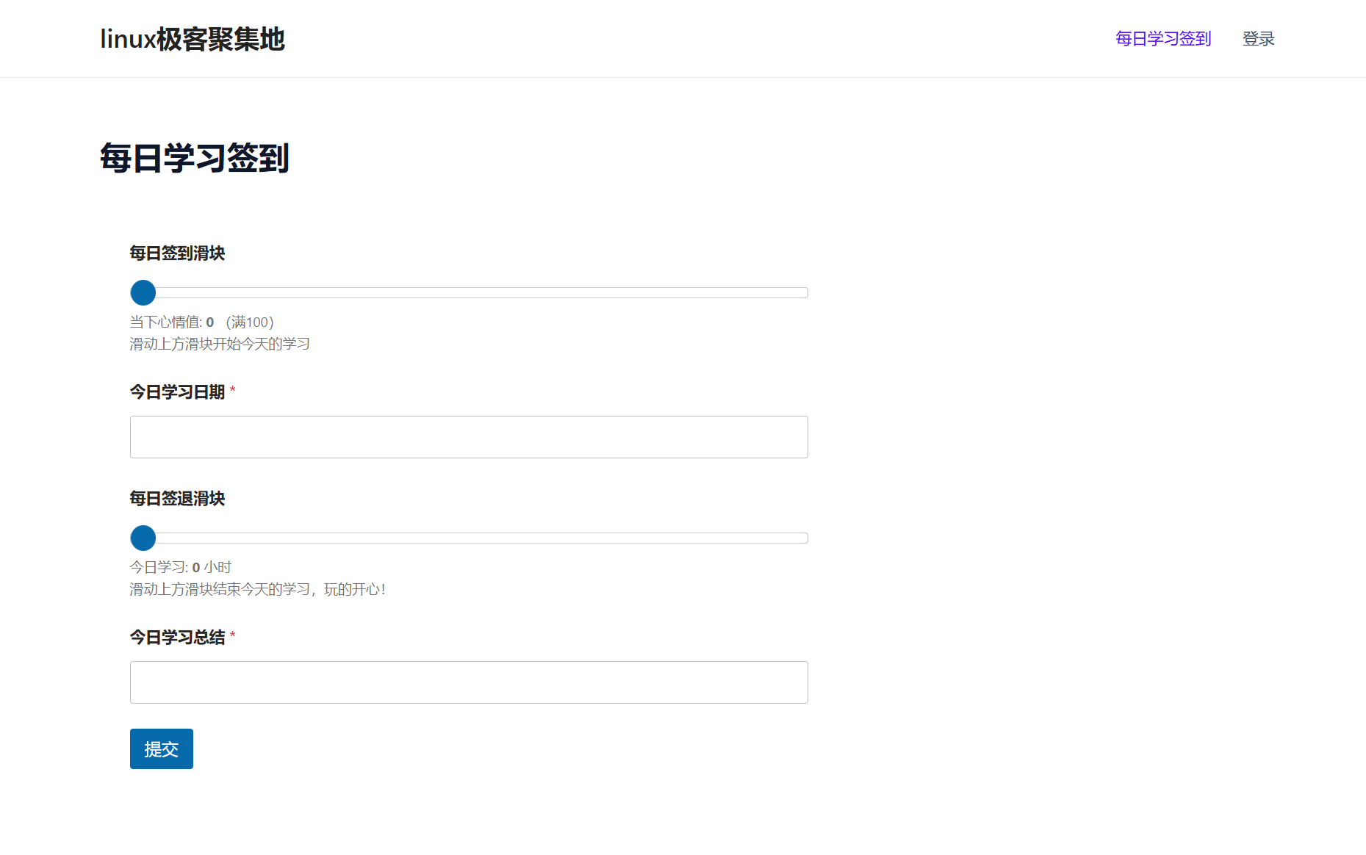Click the 每日签到滑块 label text
This screenshot has width=1366, height=855.
click(x=177, y=253)
